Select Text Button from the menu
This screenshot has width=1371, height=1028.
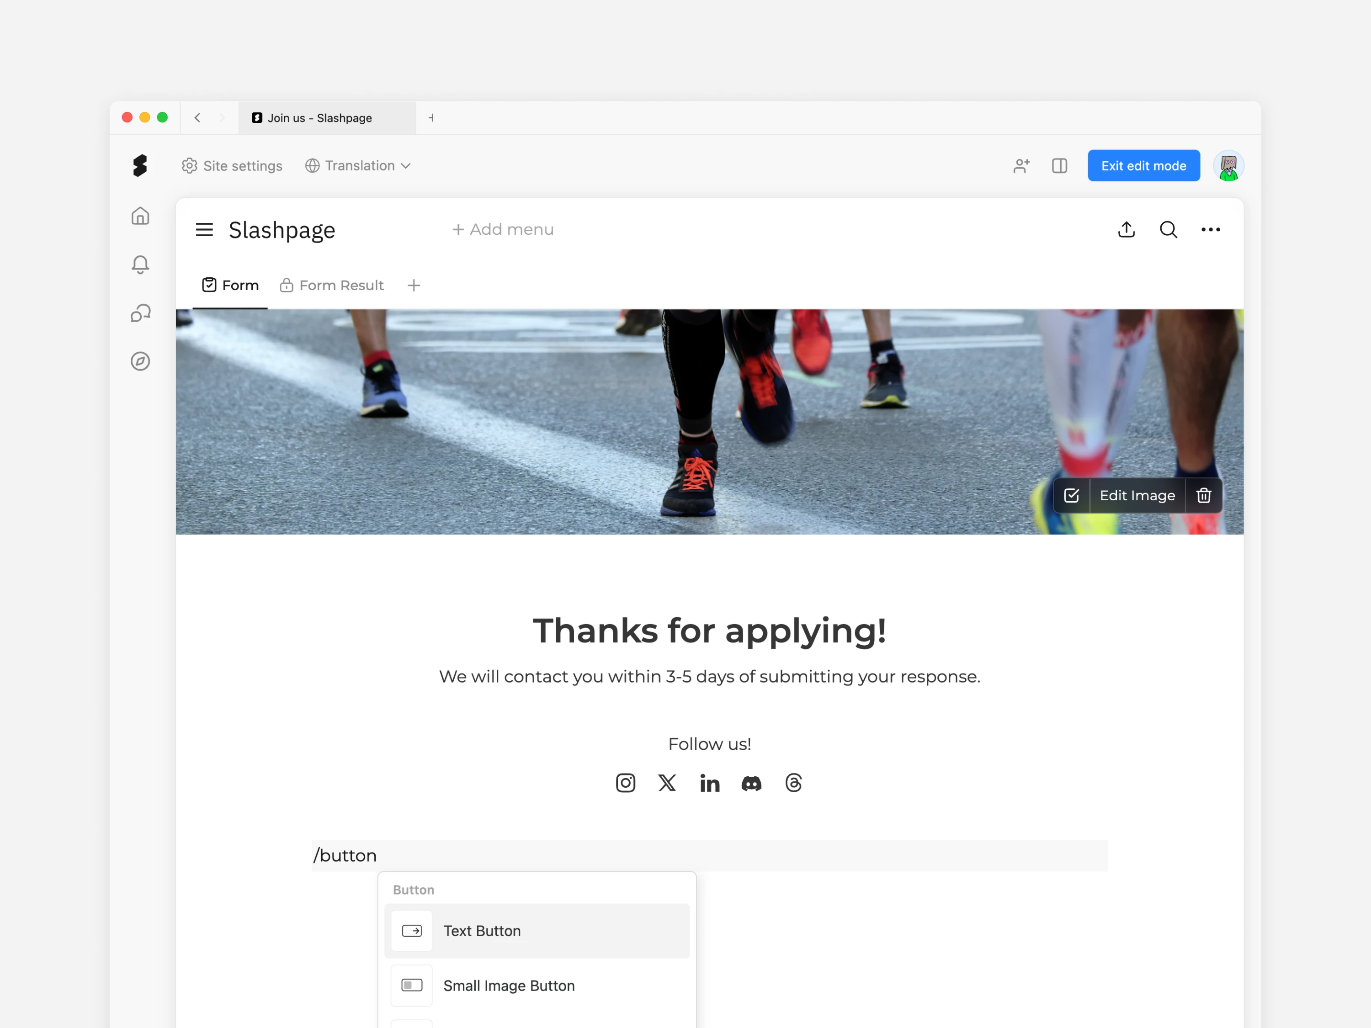tap(537, 931)
